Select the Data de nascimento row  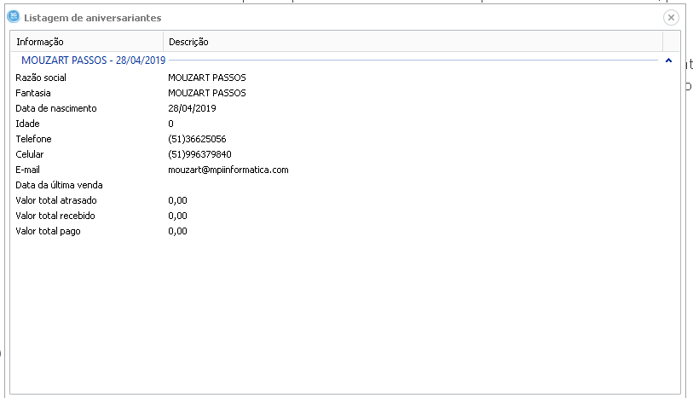(x=56, y=108)
